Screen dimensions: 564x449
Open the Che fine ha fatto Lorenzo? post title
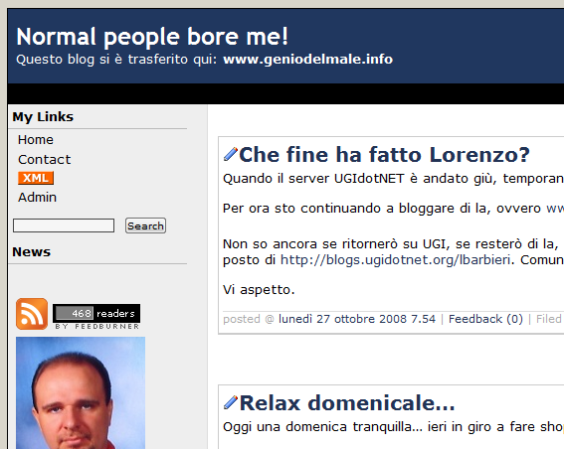tap(385, 155)
